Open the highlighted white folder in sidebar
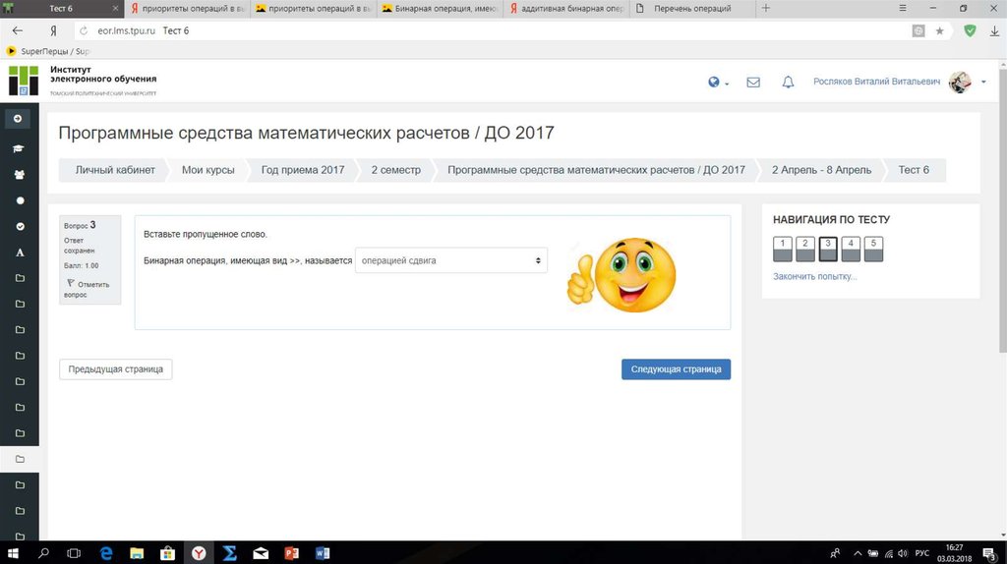This screenshot has height=564, width=1007. (20, 459)
